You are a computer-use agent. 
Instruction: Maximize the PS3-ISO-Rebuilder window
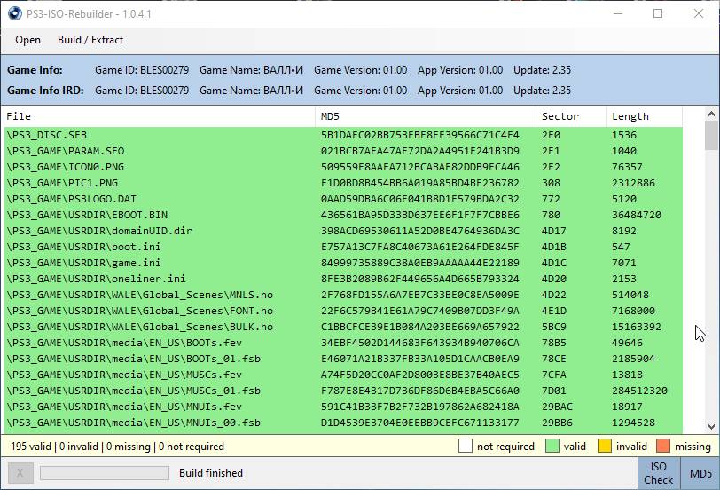tap(658, 14)
